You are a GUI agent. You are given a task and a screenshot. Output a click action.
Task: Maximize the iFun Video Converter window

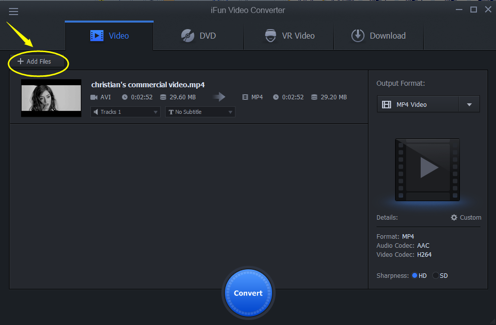(473, 10)
